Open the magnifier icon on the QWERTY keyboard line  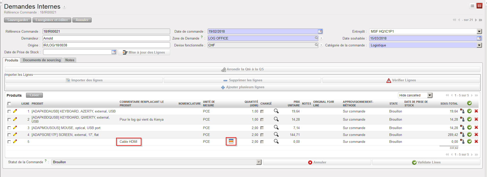coord(276,119)
